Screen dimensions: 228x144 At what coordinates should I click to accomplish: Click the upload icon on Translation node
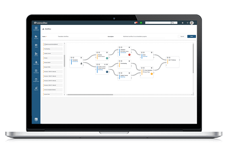point(81,63)
